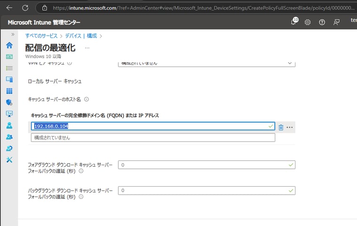Open the Reports monitor icon in the sidebar
This screenshot has width=357, height=226.
pyautogui.click(x=9, y=114)
